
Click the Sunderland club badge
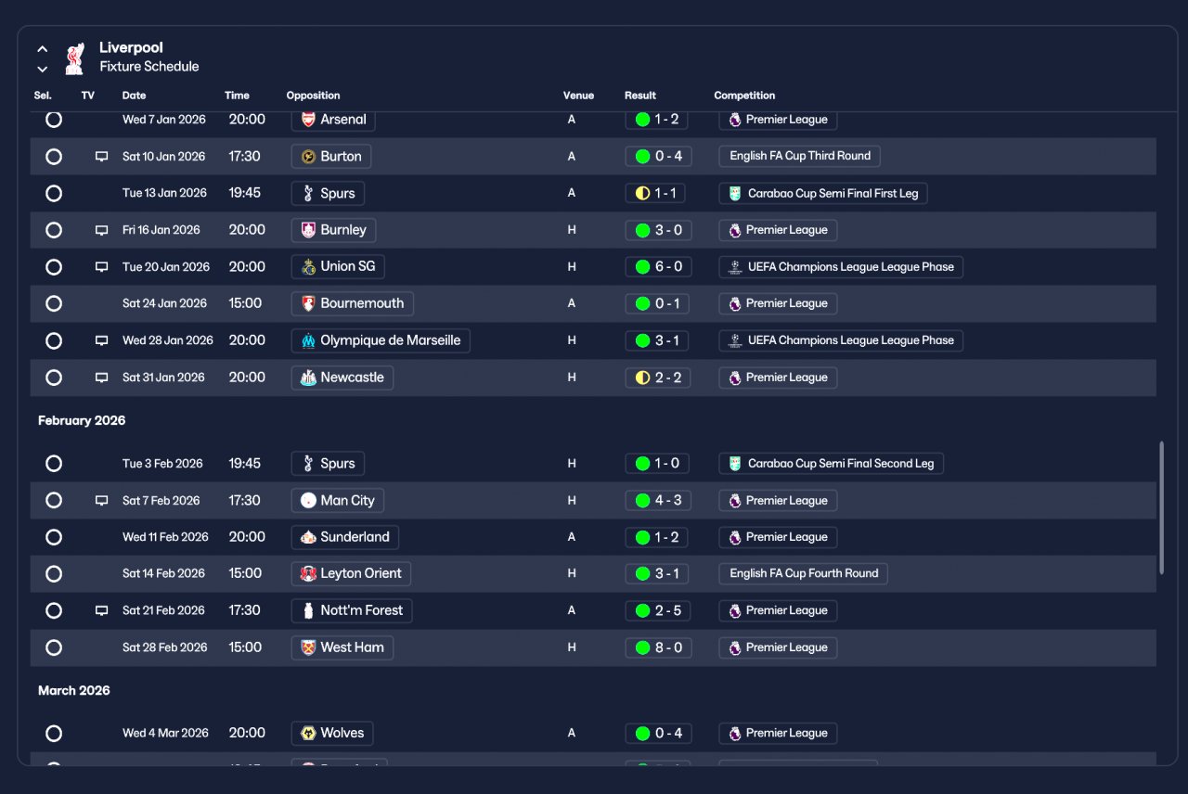[309, 537]
